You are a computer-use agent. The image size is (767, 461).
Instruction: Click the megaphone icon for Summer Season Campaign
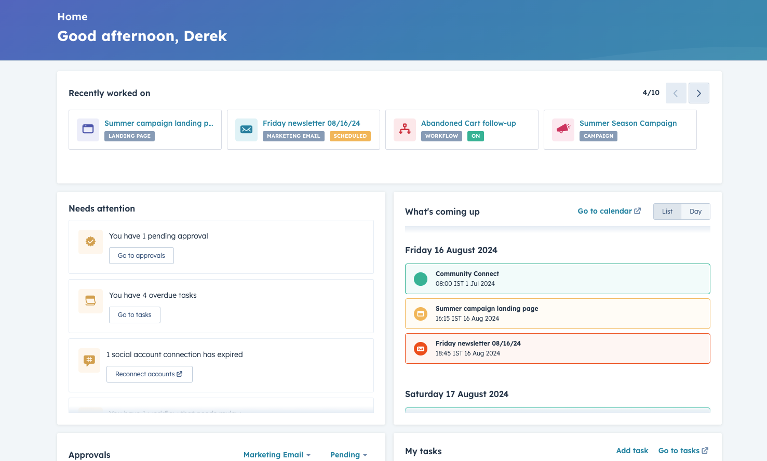[x=563, y=129]
